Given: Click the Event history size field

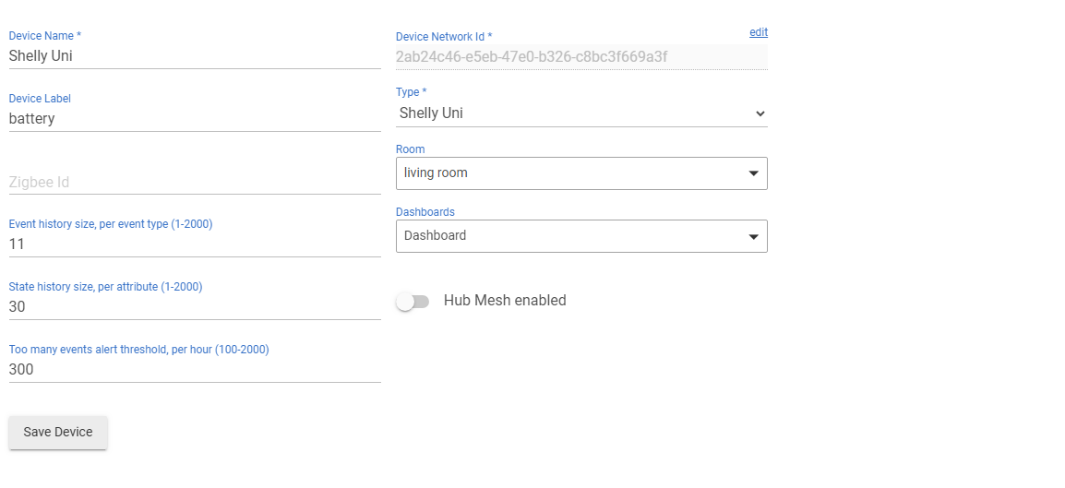Looking at the screenshot, I should [195, 244].
